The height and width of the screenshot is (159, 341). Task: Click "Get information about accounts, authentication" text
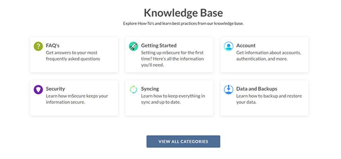[269, 56]
